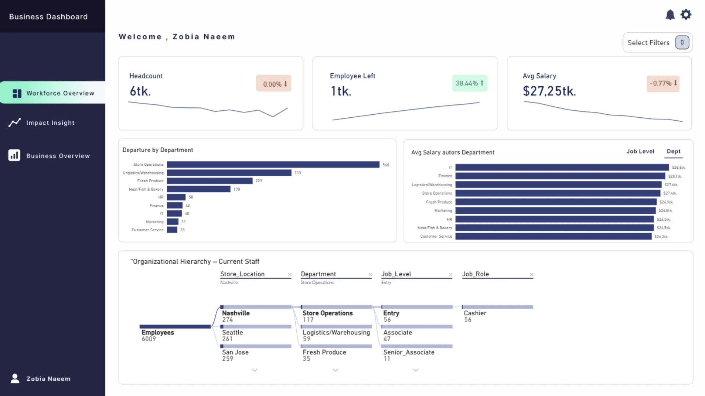Click the Impact Insight trend line icon
Viewport: 705px width, 396px height.
coord(15,122)
